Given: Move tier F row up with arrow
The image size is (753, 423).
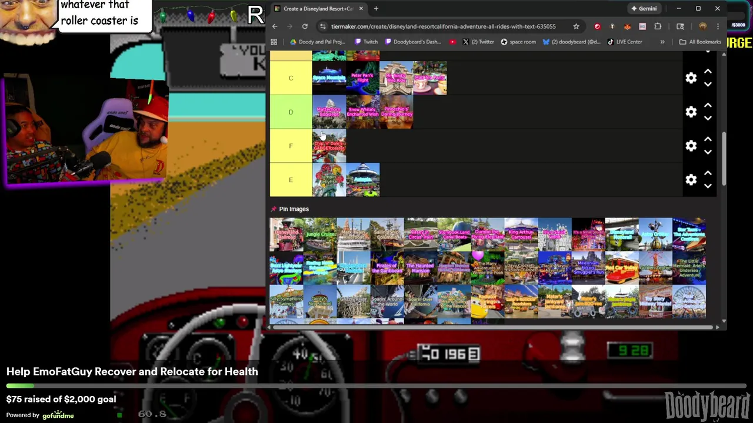Looking at the screenshot, I should [708, 139].
